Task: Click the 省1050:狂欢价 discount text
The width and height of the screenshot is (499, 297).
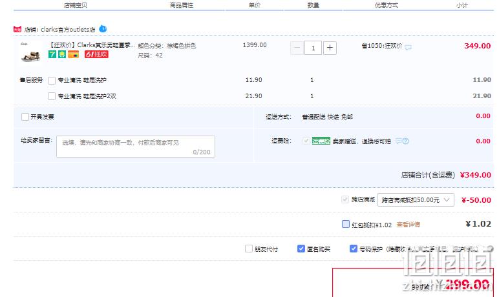Action: coord(382,46)
